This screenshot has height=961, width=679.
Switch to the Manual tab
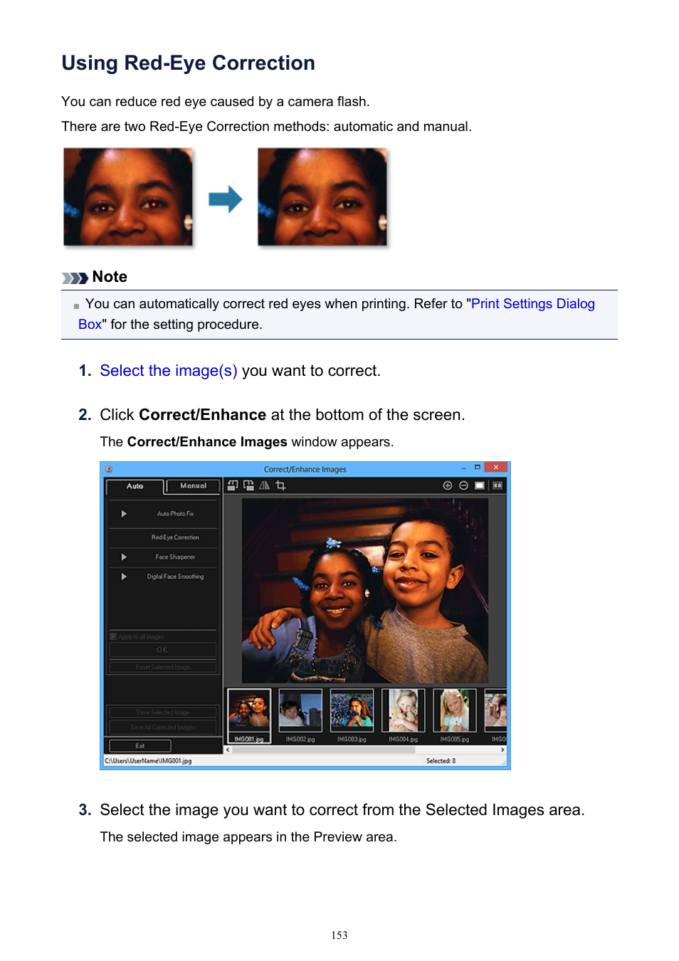click(193, 486)
